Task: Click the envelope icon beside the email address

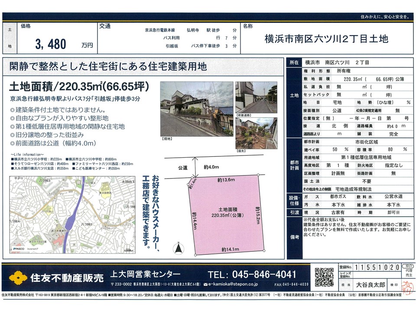Action: coord(205,284)
